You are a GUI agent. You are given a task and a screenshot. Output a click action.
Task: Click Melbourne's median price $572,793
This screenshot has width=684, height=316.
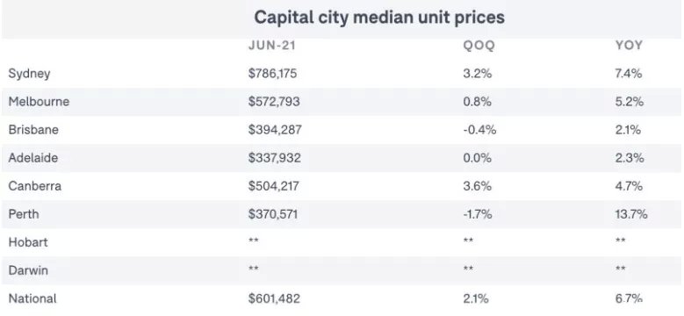pos(274,102)
